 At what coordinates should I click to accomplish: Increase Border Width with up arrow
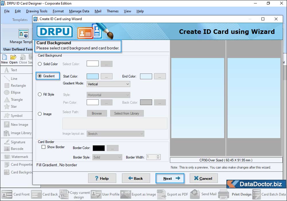pos(158,156)
